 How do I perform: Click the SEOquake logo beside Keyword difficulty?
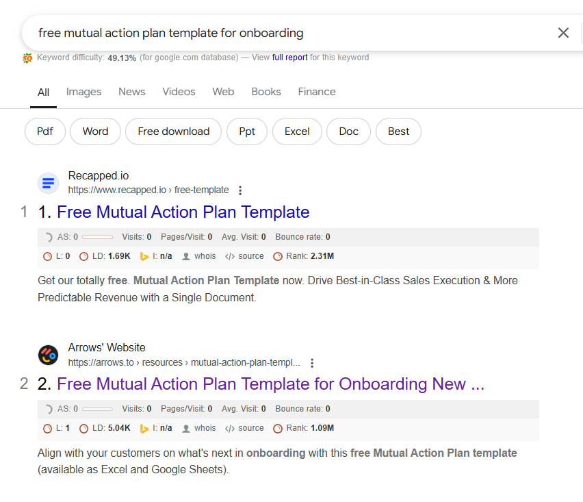27,58
